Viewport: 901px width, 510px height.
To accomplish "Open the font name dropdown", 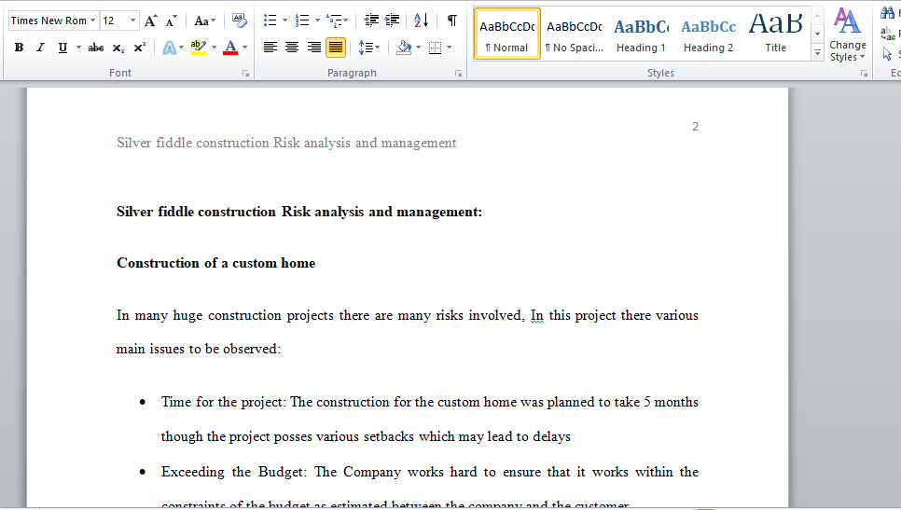I will (92, 21).
